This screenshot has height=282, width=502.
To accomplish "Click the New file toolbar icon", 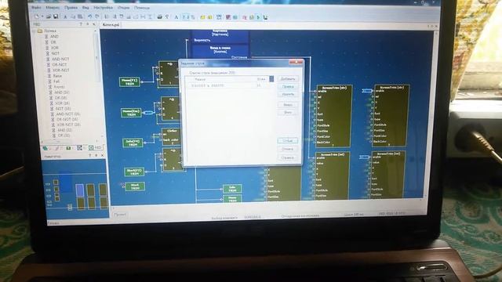I will pyautogui.click(x=37, y=16).
